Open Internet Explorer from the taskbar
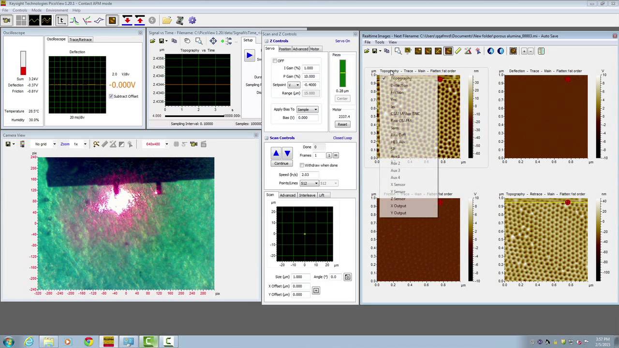 (x=29, y=342)
